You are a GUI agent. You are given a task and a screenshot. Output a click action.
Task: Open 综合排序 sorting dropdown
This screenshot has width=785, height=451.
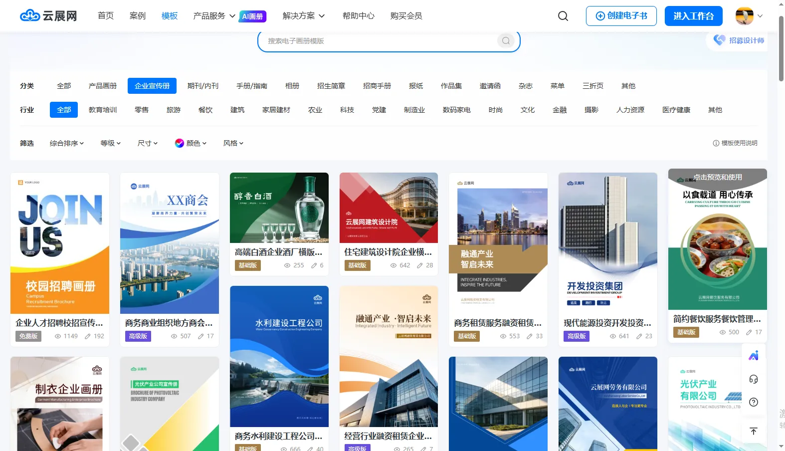pos(67,143)
